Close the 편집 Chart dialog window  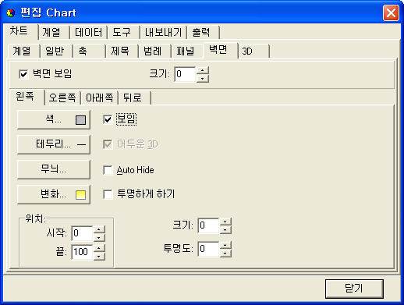pyautogui.click(x=391, y=12)
